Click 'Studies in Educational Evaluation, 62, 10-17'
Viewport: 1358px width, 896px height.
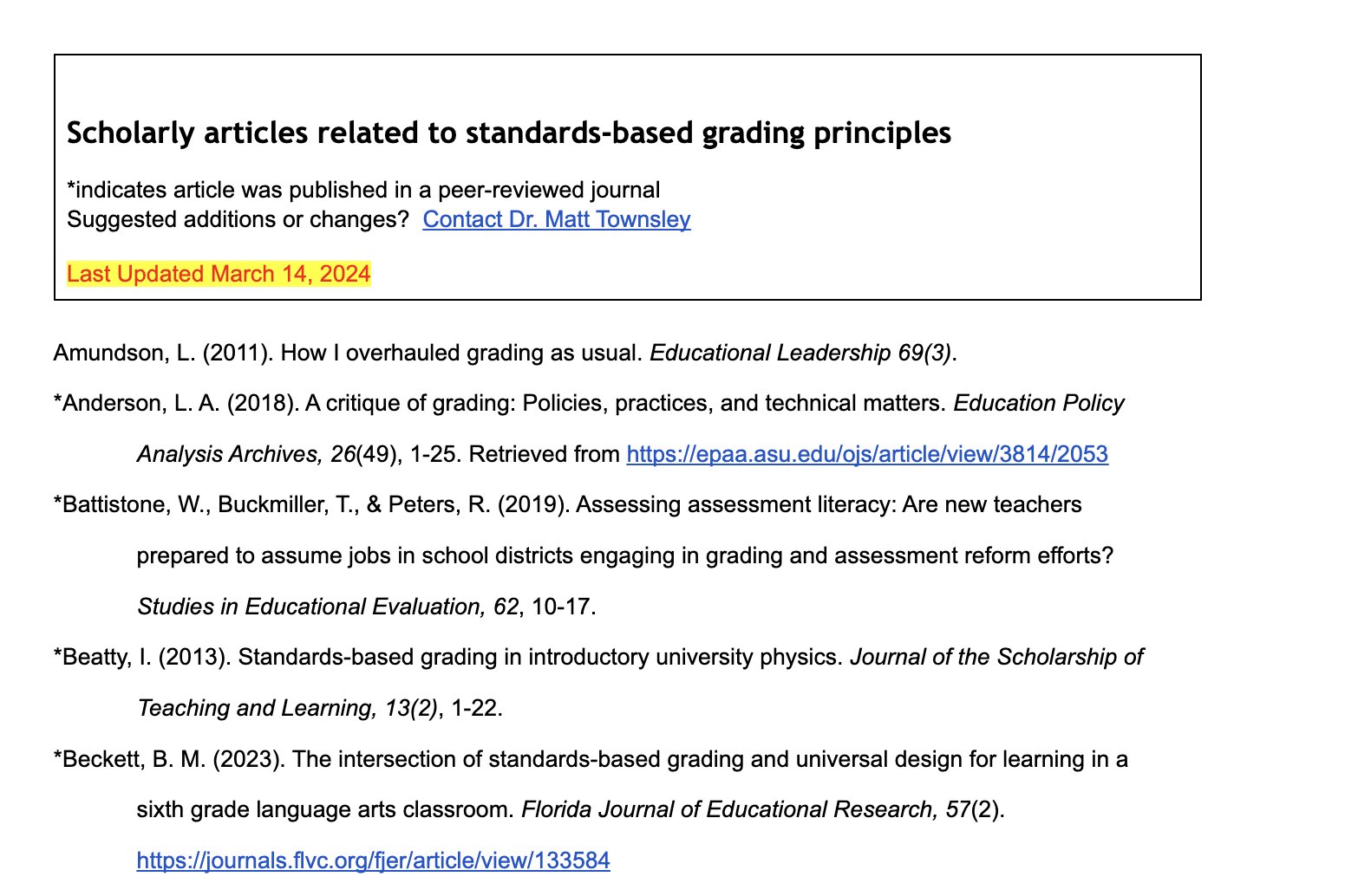point(367,607)
